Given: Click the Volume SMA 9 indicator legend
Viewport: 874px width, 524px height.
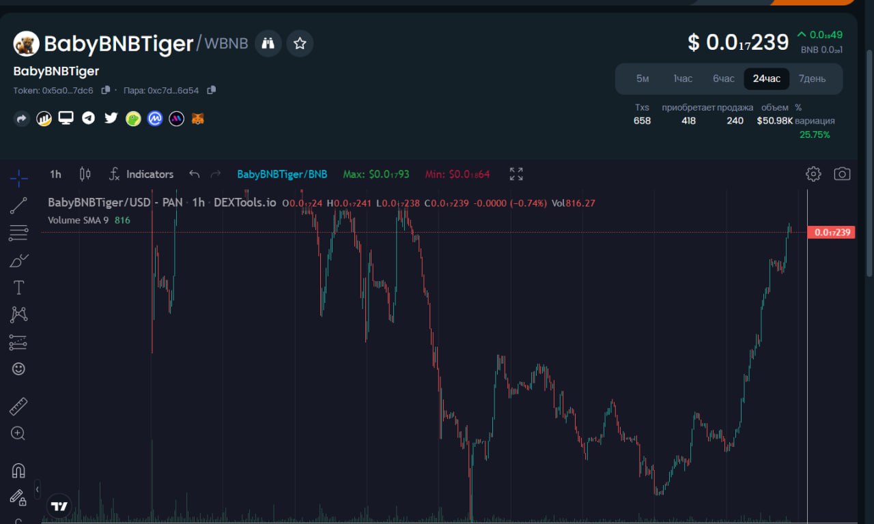Looking at the screenshot, I should (x=89, y=220).
